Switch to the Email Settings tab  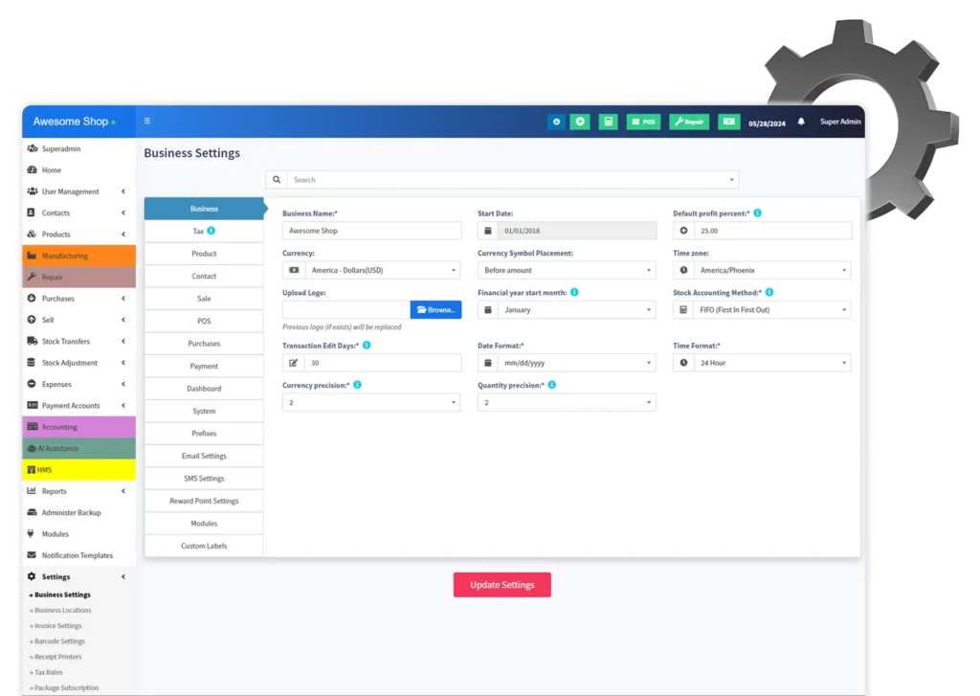pos(204,456)
